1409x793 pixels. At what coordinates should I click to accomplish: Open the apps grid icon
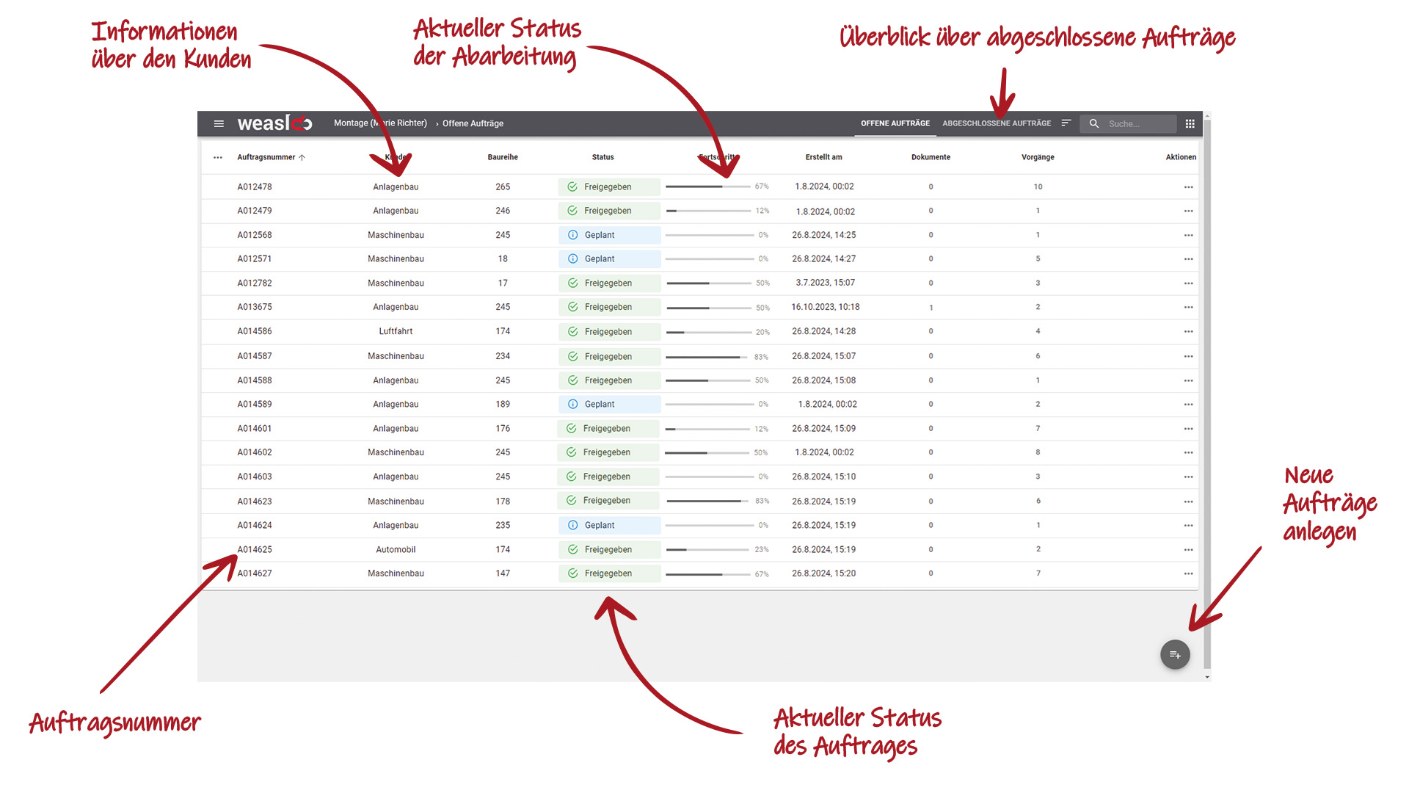(x=1190, y=123)
